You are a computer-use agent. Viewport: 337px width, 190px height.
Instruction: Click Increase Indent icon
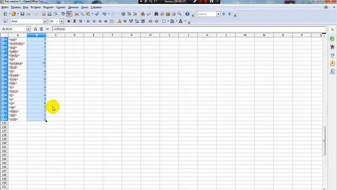[x=156, y=21]
